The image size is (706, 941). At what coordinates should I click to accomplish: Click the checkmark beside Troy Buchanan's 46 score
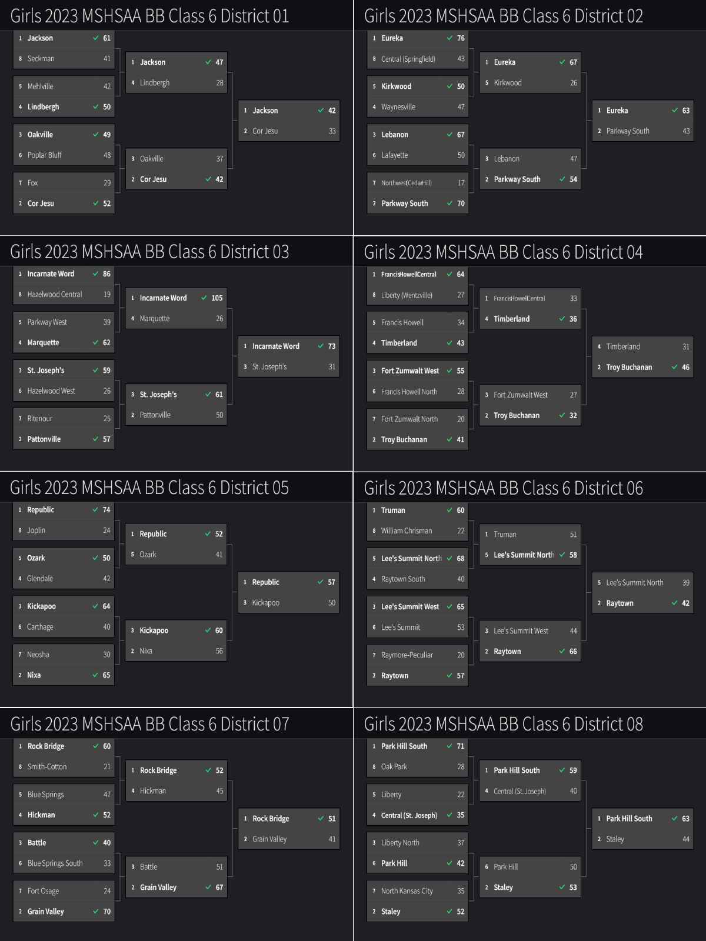click(675, 367)
